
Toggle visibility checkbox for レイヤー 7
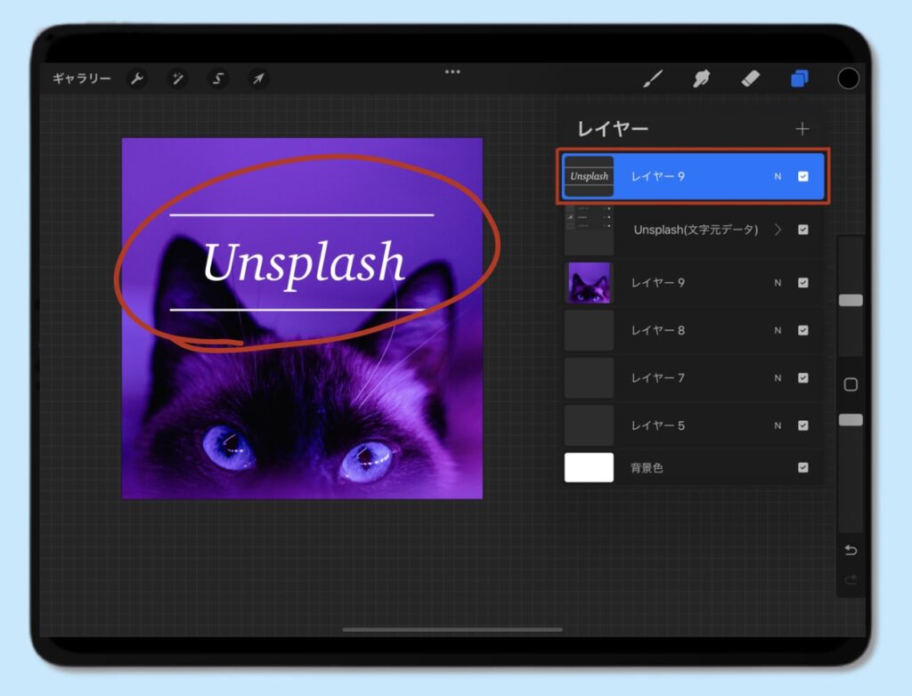click(803, 378)
